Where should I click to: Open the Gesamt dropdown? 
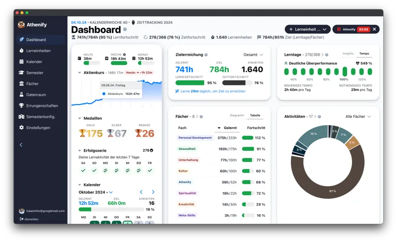click(253, 55)
